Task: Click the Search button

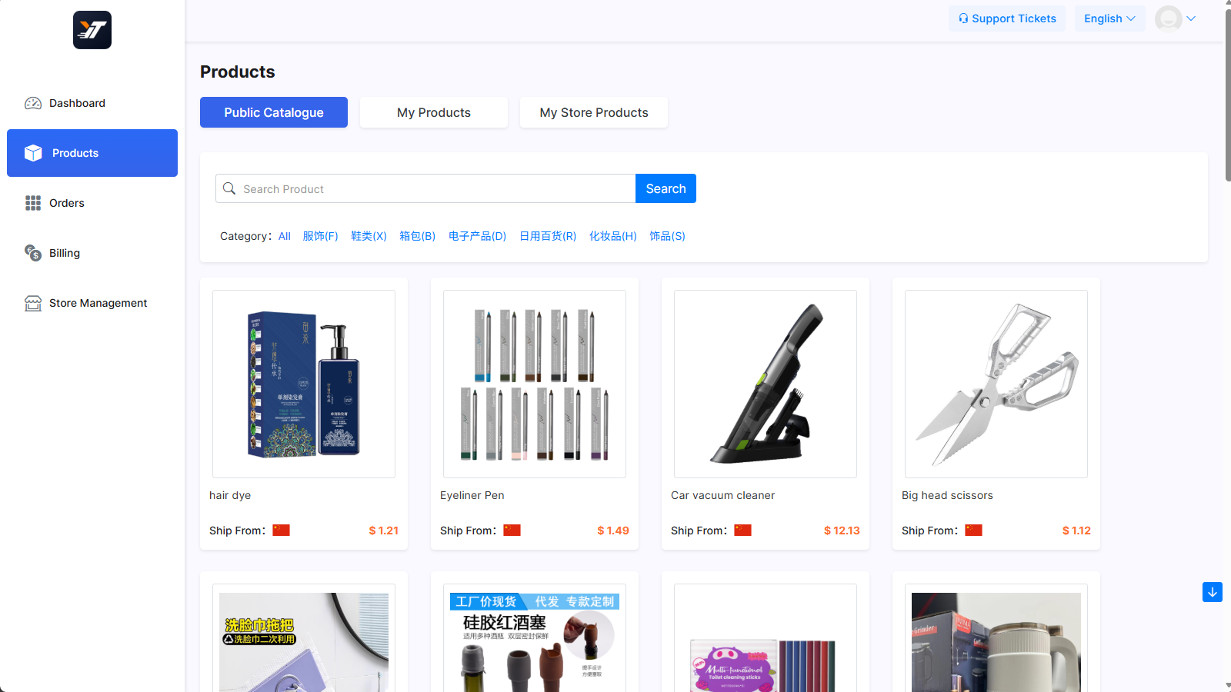Action: (x=666, y=188)
